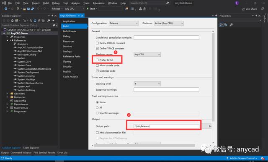Click the Open File folder icon
The height and width of the screenshot is (162, 268).
coord(24,9)
